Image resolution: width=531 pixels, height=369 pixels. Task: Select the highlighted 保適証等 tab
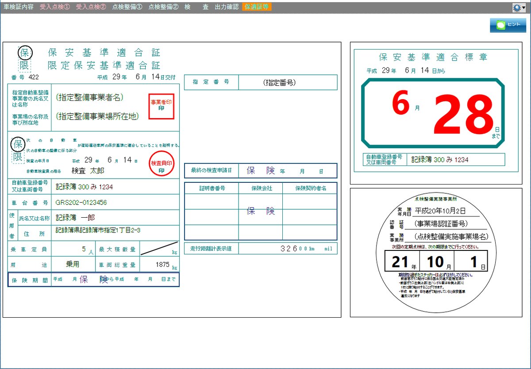point(257,7)
